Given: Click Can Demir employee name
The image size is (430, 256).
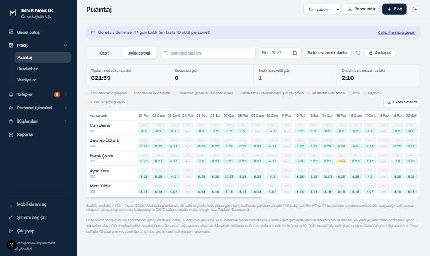Looking at the screenshot, I should coord(100,125).
